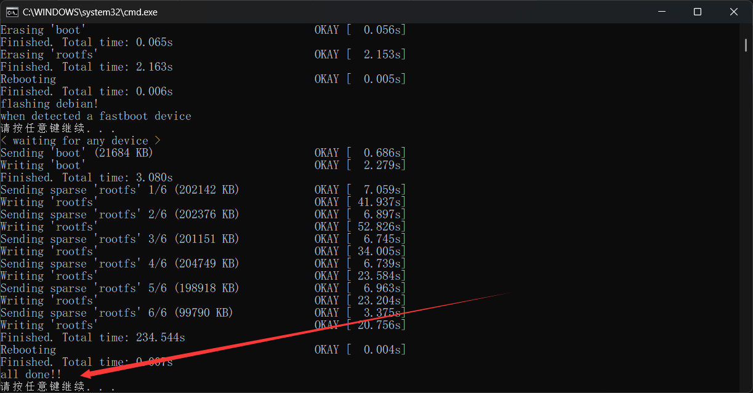The width and height of the screenshot is (753, 393).
Task: Click "Sending sparse 'rootfs' 2/6 (202376 KB)"
Action: click(119, 215)
